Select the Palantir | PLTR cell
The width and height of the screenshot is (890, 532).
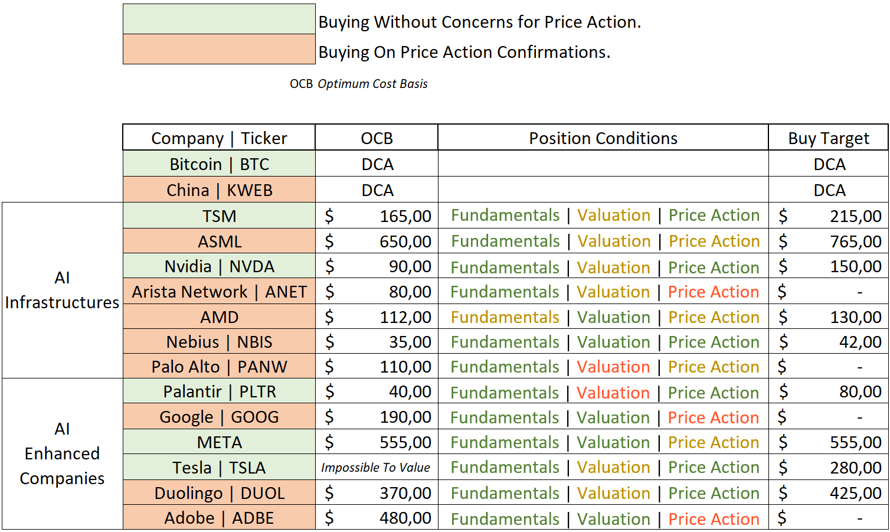click(219, 391)
